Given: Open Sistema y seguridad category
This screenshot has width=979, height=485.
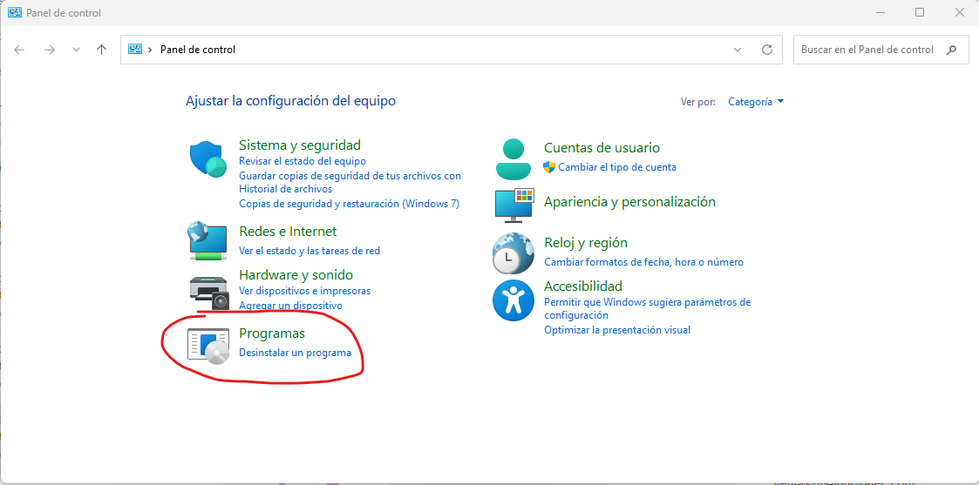Looking at the screenshot, I should [300, 145].
